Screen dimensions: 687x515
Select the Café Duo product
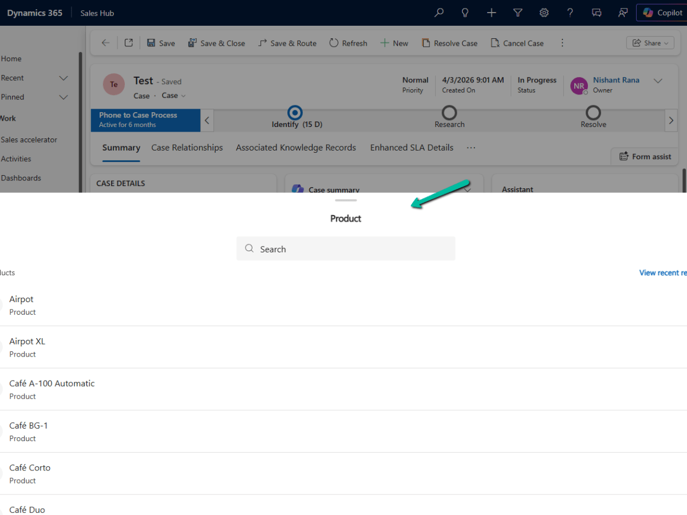tap(343, 505)
